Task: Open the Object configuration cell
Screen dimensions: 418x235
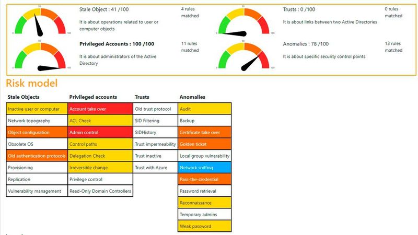Action: pyautogui.click(x=37, y=132)
